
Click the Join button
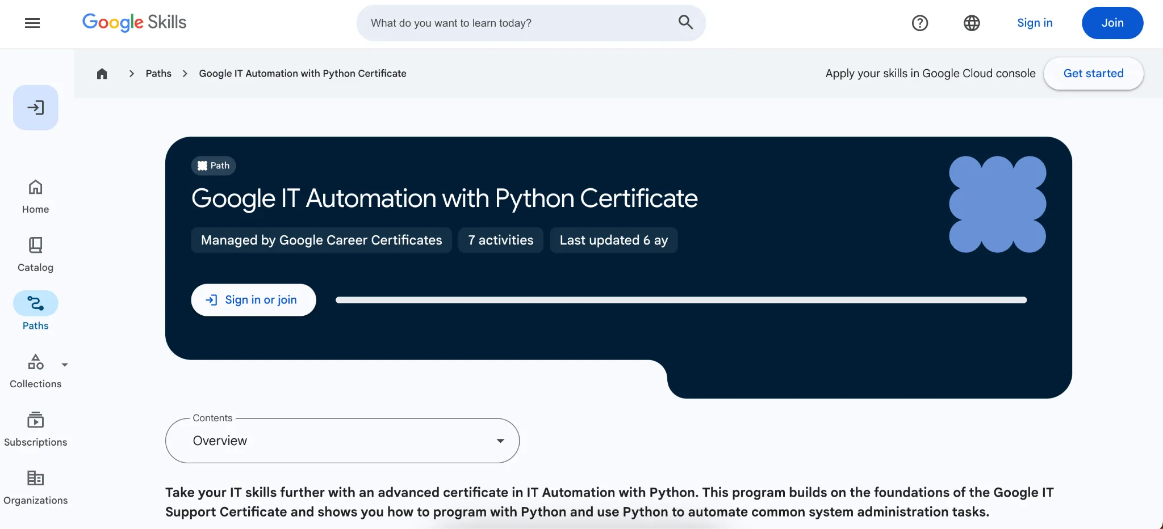point(1112,23)
